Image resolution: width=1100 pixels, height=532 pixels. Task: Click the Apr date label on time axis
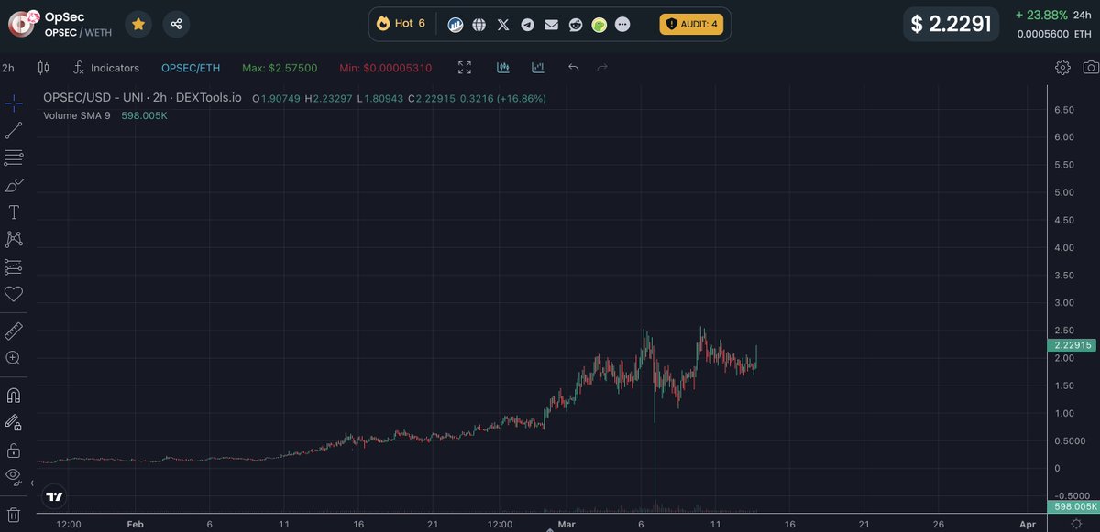tap(1028, 525)
